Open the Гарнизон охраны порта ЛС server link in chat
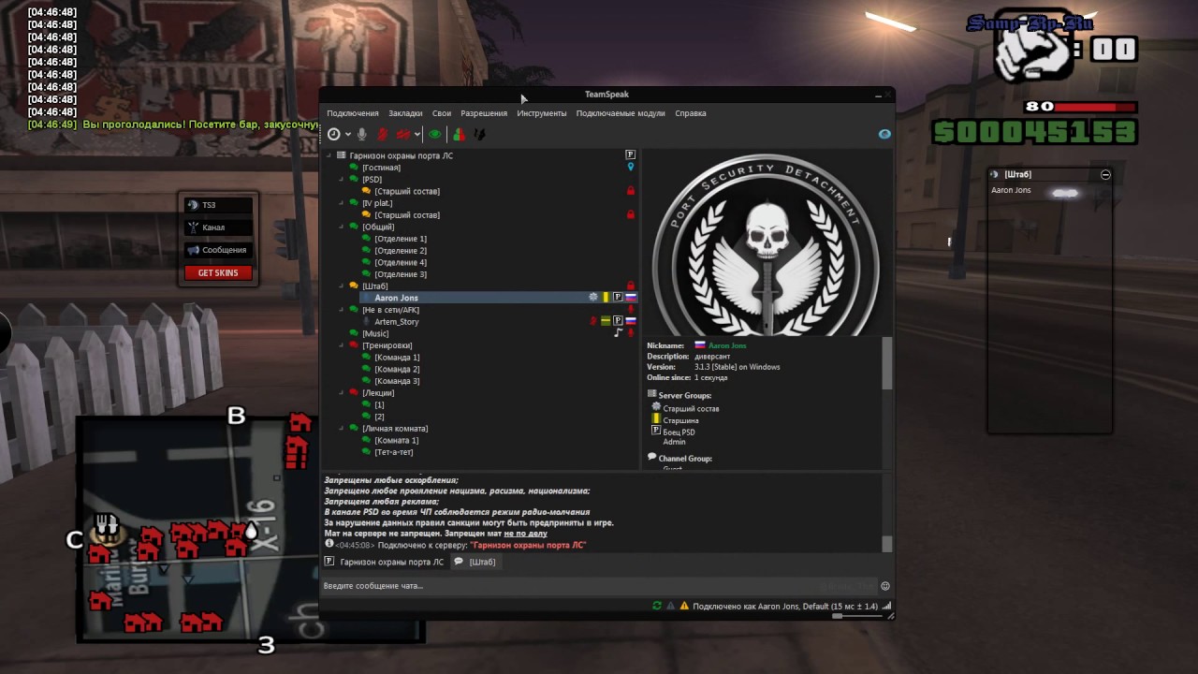The height and width of the screenshot is (674, 1198). [529, 545]
